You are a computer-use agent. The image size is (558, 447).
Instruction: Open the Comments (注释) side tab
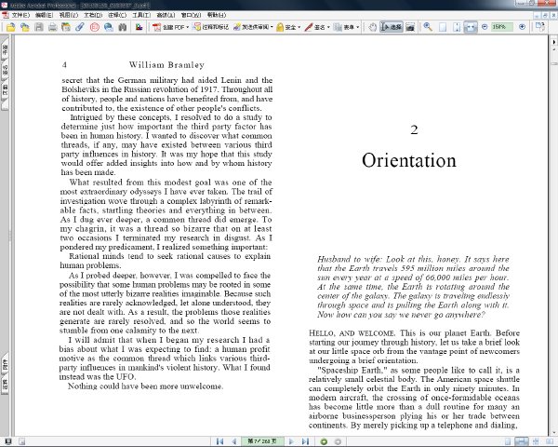[5, 385]
